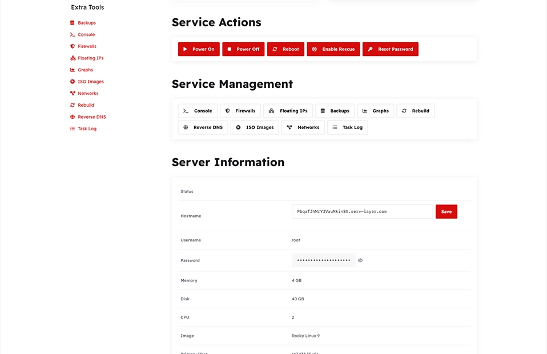Viewport: 547px width, 354px height.
Task: Select the memory value "4 GB"
Action: click(x=296, y=280)
